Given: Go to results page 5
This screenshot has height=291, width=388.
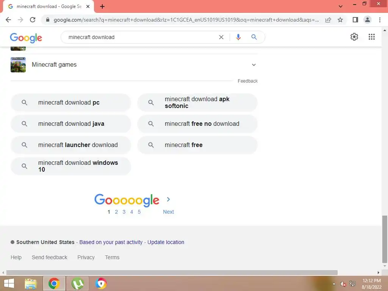Looking at the screenshot, I should [139, 212].
